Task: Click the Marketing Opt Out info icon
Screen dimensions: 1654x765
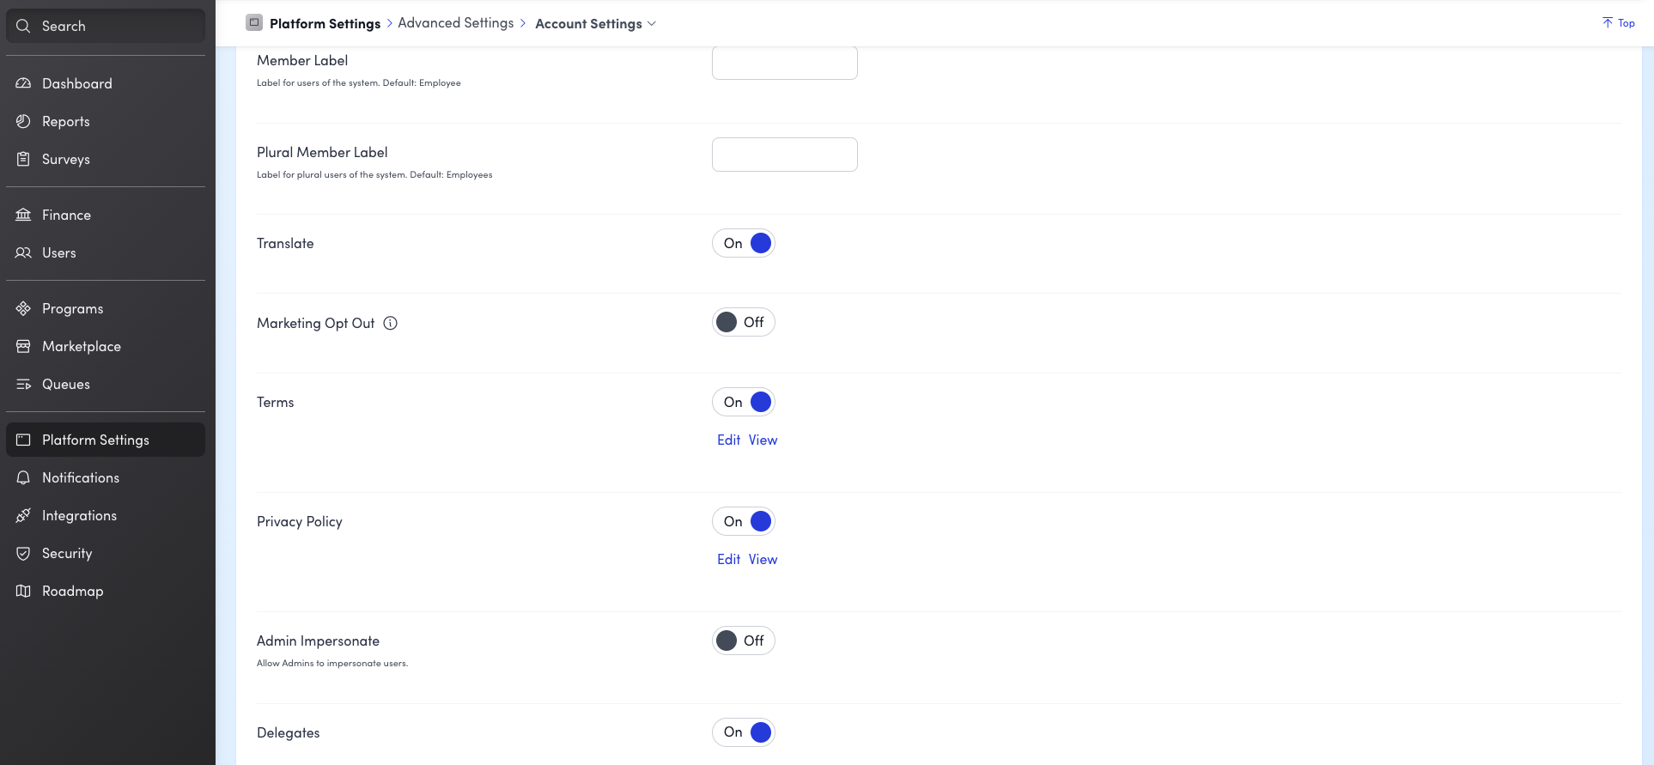Action: (x=390, y=323)
